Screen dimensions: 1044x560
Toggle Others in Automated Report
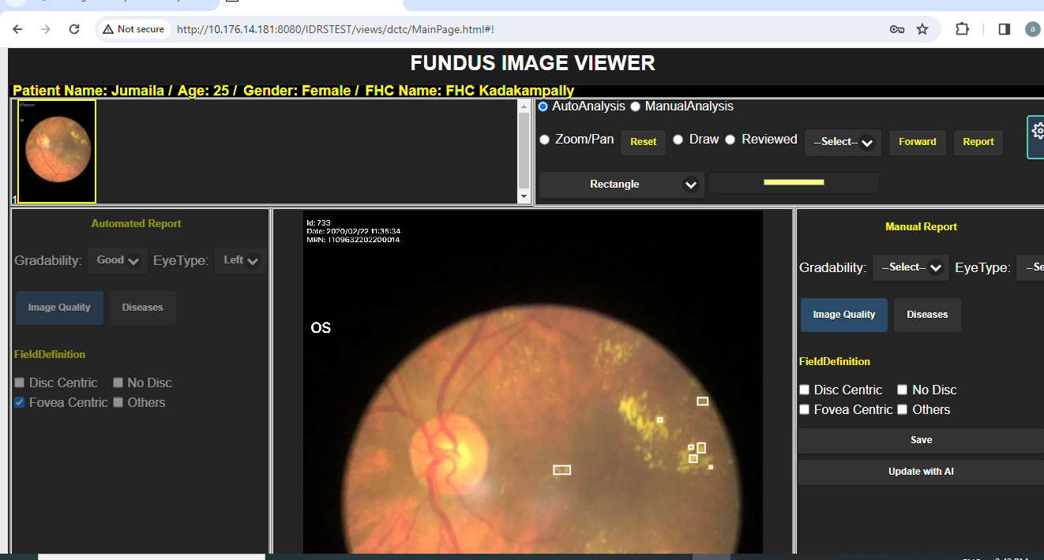(x=118, y=402)
